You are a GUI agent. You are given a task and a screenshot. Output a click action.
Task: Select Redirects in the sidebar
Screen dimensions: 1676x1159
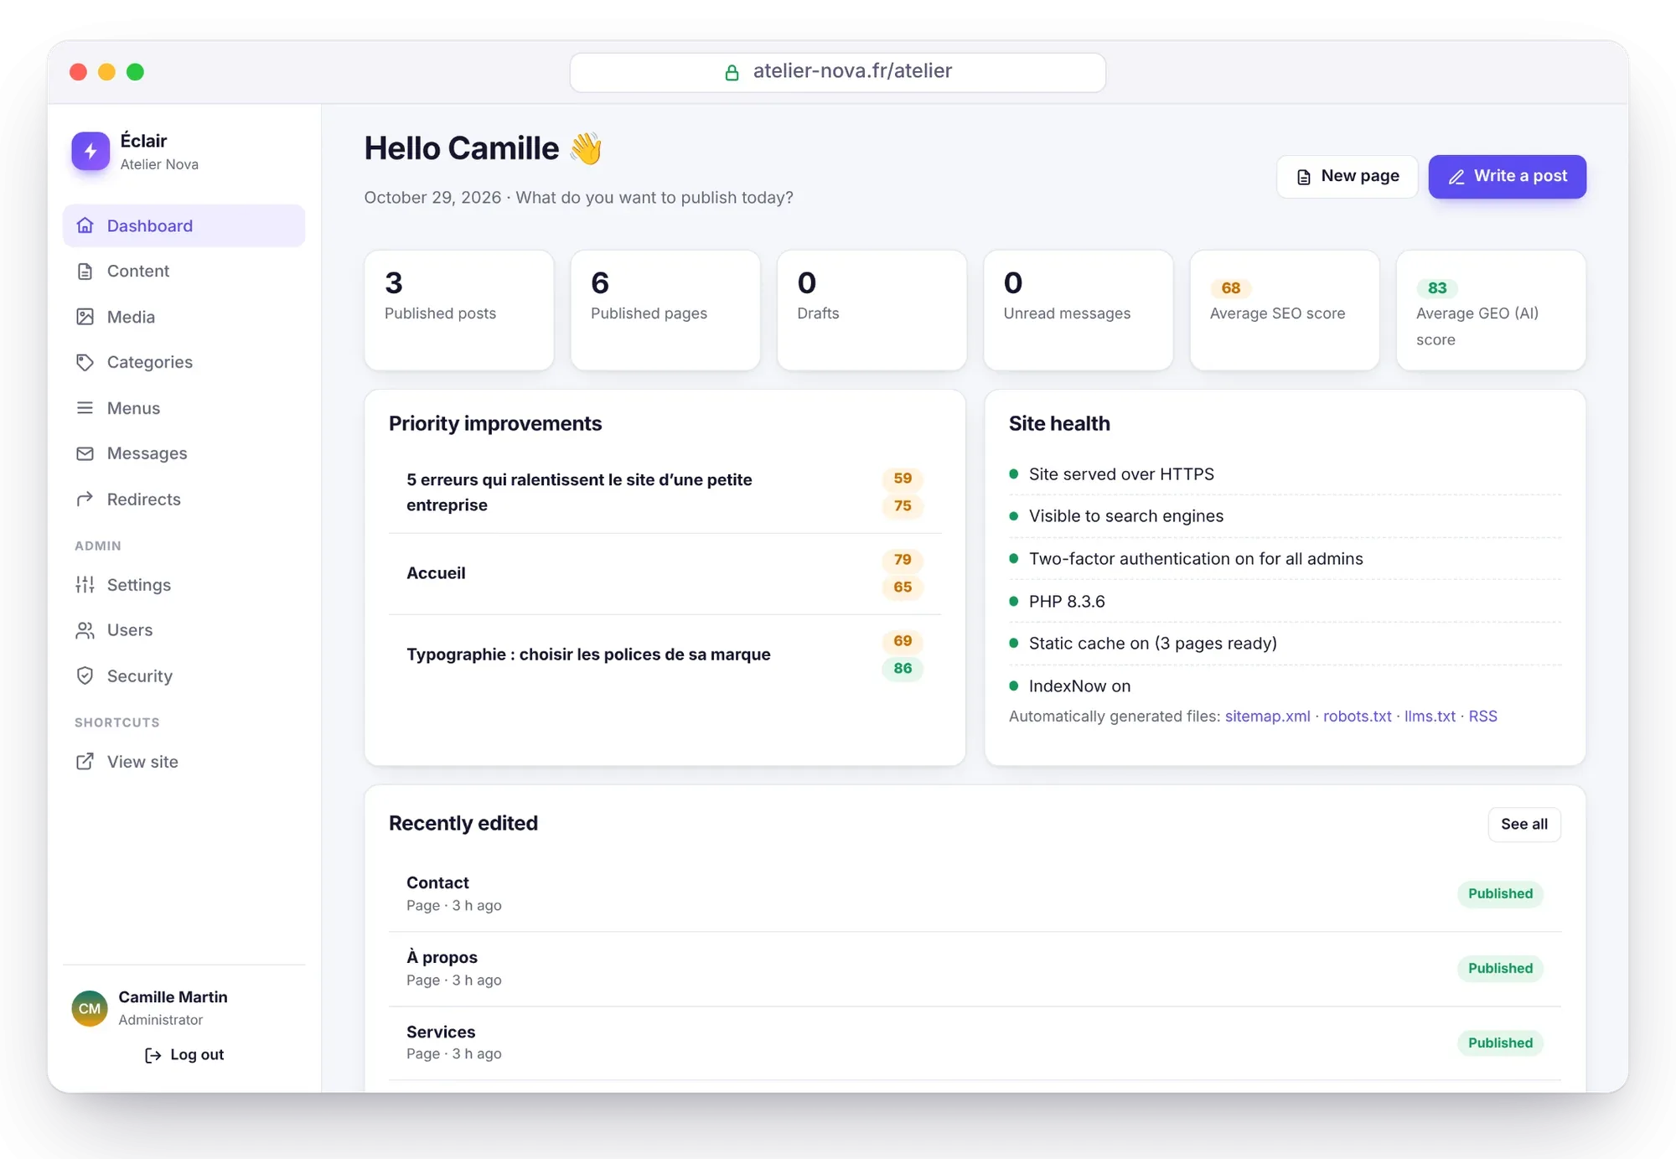coord(184,499)
